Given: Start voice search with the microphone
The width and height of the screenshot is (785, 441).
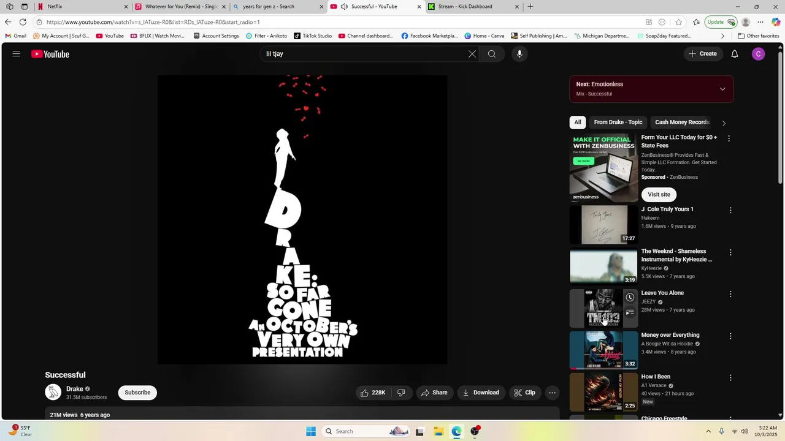Looking at the screenshot, I should (x=519, y=54).
